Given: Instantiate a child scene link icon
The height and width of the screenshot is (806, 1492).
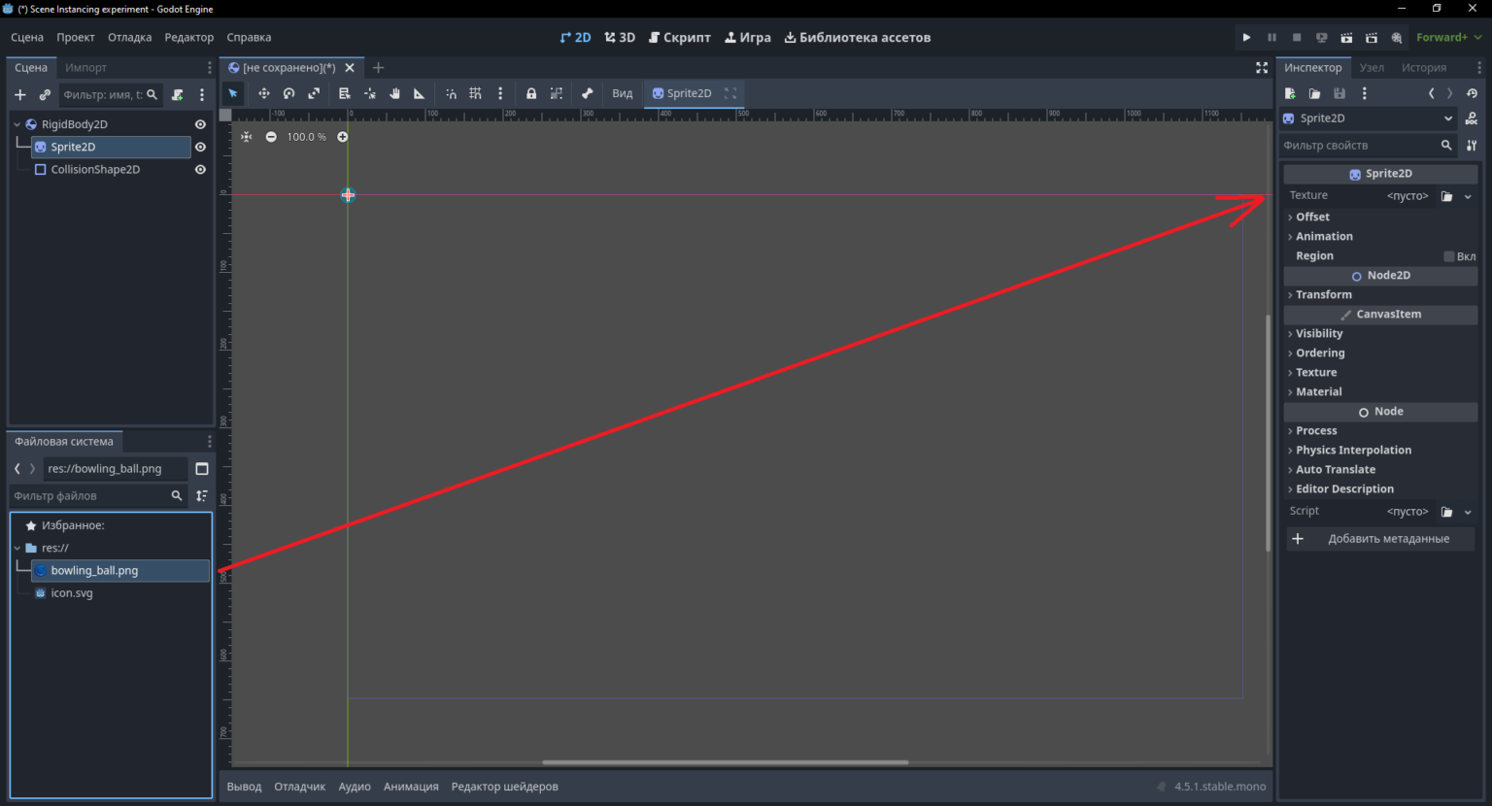Looking at the screenshot, I should 45,94.
